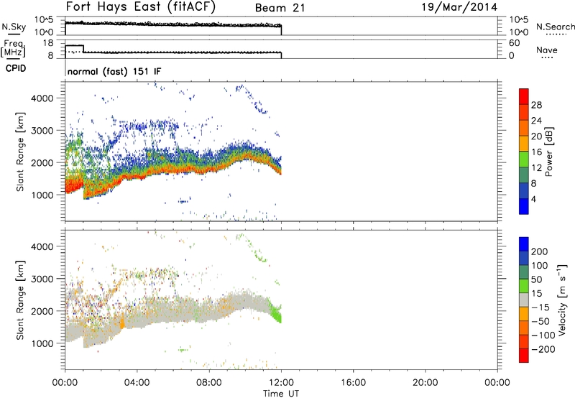Viewport: 575px width, 398px height.
Task: Select the "Freq. [MHz]" axis label
Action: click(13, 49)
